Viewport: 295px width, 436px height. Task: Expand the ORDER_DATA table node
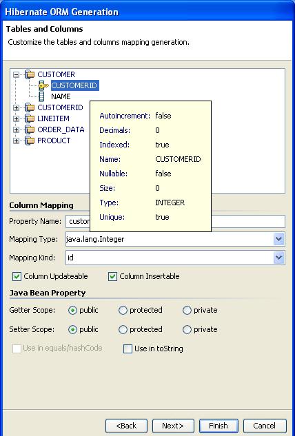[x=17, y=129]
